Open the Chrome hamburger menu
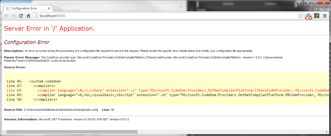 pos(325,16)
